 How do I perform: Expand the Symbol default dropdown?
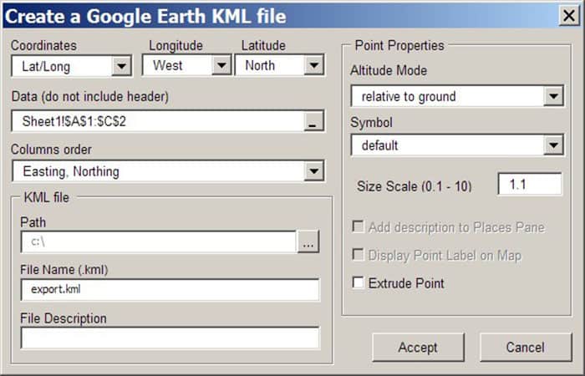coord(553,145)
